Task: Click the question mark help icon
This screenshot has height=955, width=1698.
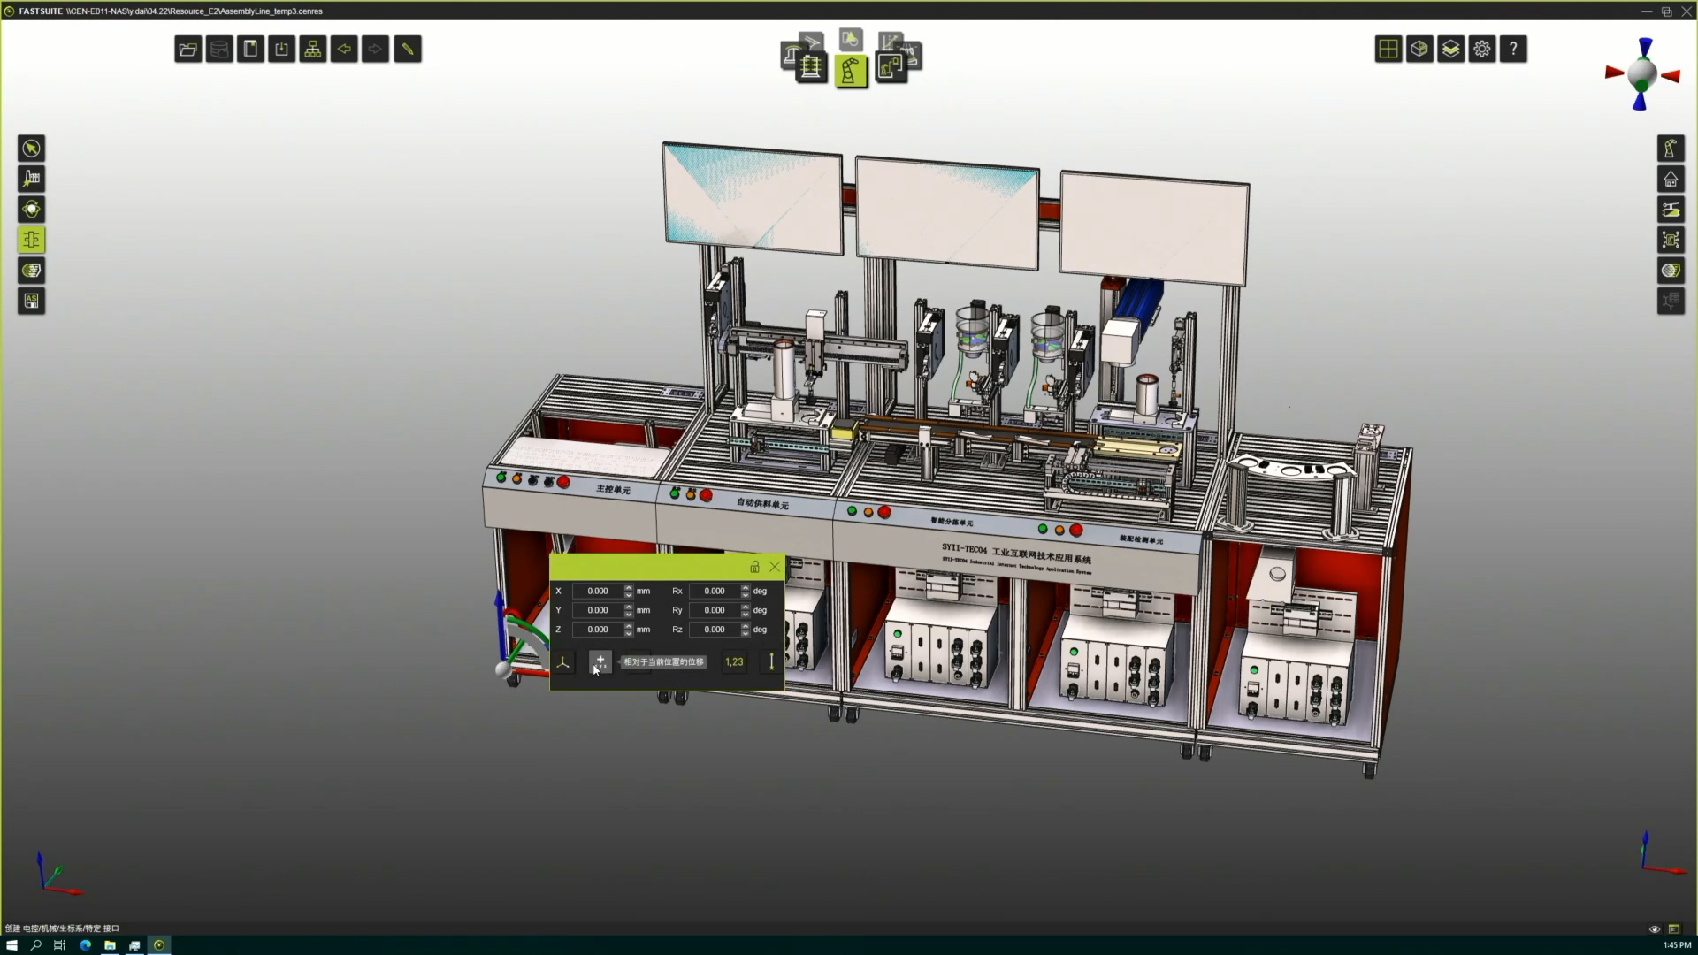Action: coord(1513,50)
